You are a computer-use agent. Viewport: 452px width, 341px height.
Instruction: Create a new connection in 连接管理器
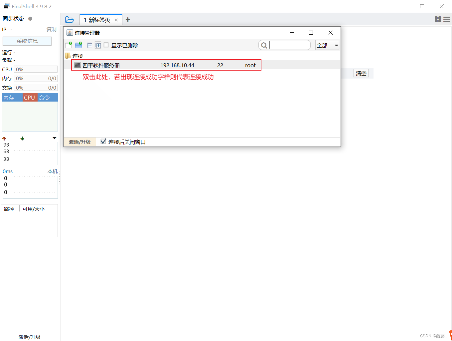pyautogui.click(x=69, y=45)
